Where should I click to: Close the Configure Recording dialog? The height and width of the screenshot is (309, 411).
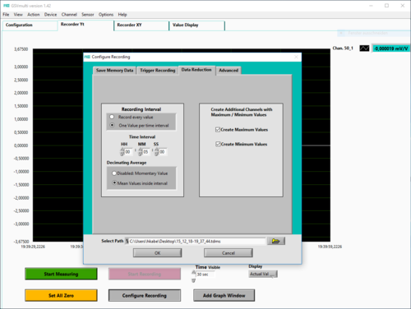(296, 57)
